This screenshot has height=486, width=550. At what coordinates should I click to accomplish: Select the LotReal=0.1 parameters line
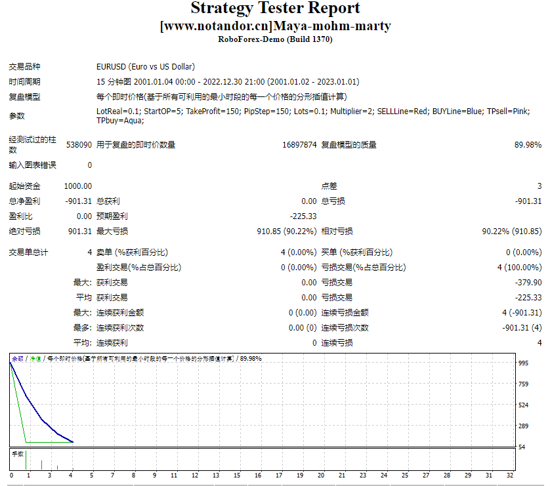(x=313, y=111)
